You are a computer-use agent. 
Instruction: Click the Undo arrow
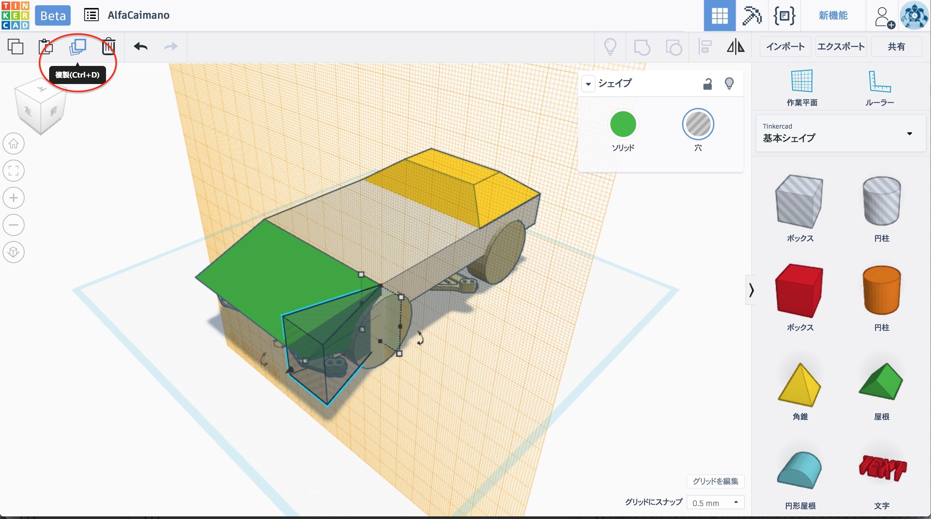pyautogui.click(x=140, y=47)
